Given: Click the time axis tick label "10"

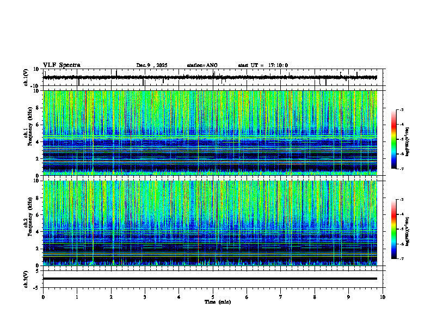Looking at the screenshot, I should click(383, 297).
